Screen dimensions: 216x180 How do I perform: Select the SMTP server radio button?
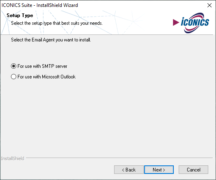[x=13, y=66]
